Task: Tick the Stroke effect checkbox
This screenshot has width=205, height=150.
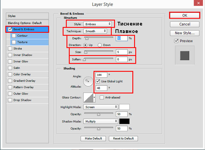Action: coord(10,49)
